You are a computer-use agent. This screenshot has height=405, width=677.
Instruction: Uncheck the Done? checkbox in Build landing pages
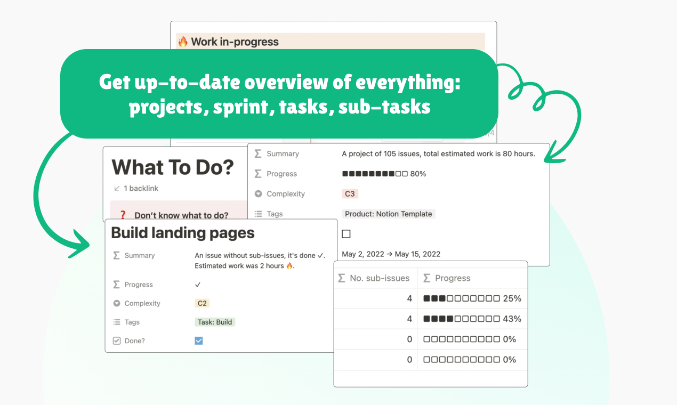[199, 341]
